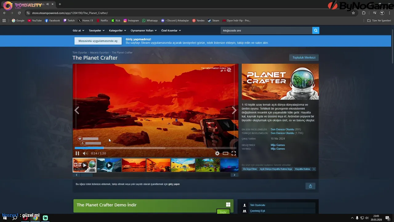The height and width of the screenshot is (222, 394).
Task: Toggle theater mode rectangle icon
Action: tap(226, 153)
